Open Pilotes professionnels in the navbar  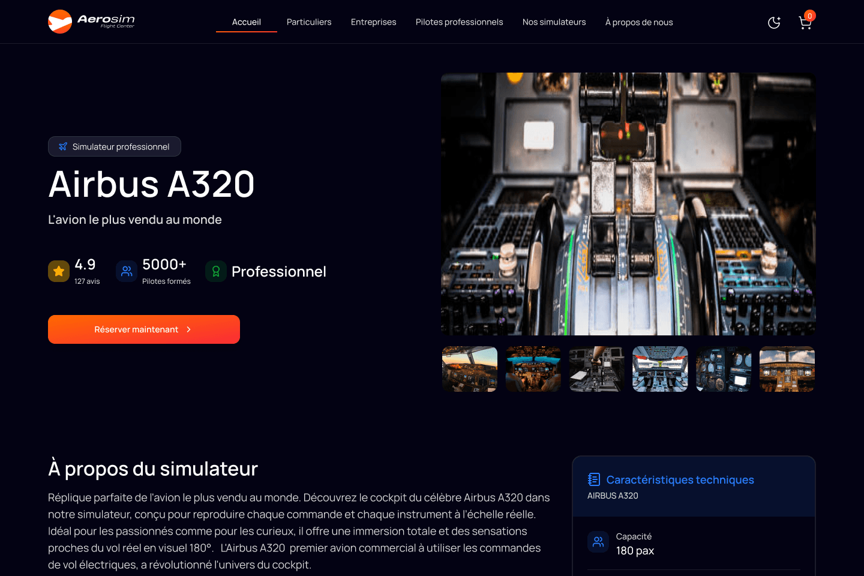click(x=460, y=22)
